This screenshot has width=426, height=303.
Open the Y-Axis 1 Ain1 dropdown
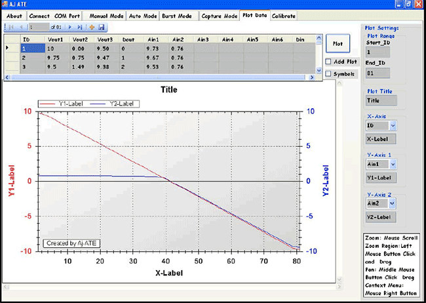[393, 164]
